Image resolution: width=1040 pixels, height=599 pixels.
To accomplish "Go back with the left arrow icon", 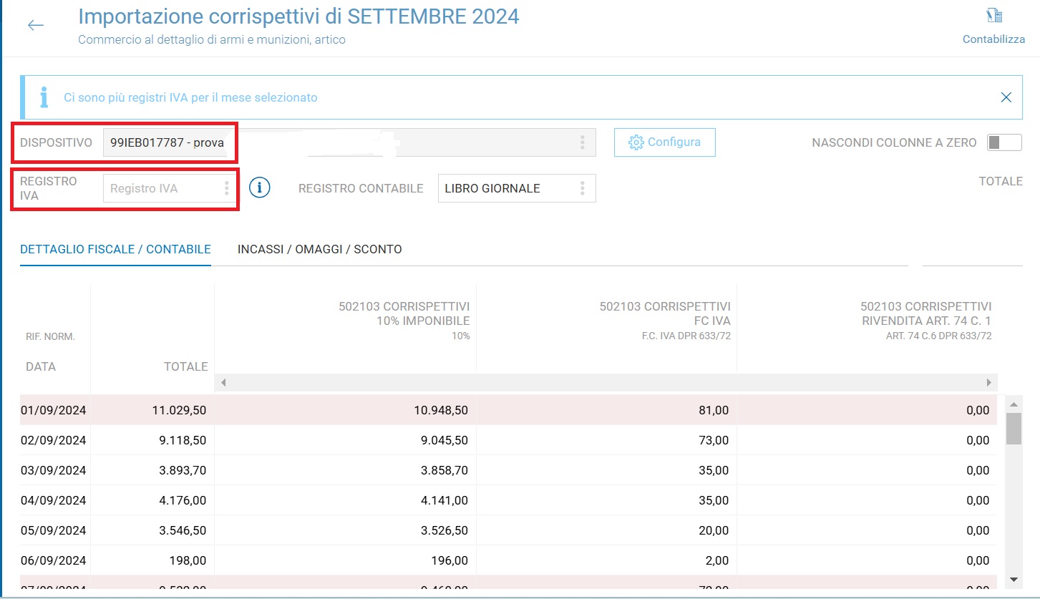I will 36,25.
